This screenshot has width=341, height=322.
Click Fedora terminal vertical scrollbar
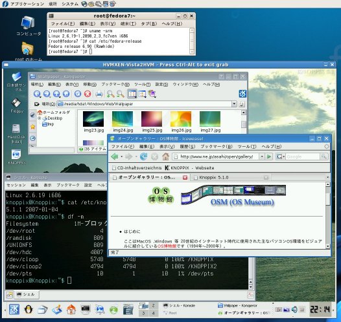192,41
